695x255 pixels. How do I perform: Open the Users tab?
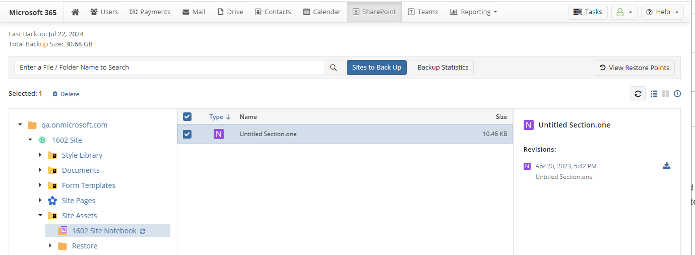(104, 12)
